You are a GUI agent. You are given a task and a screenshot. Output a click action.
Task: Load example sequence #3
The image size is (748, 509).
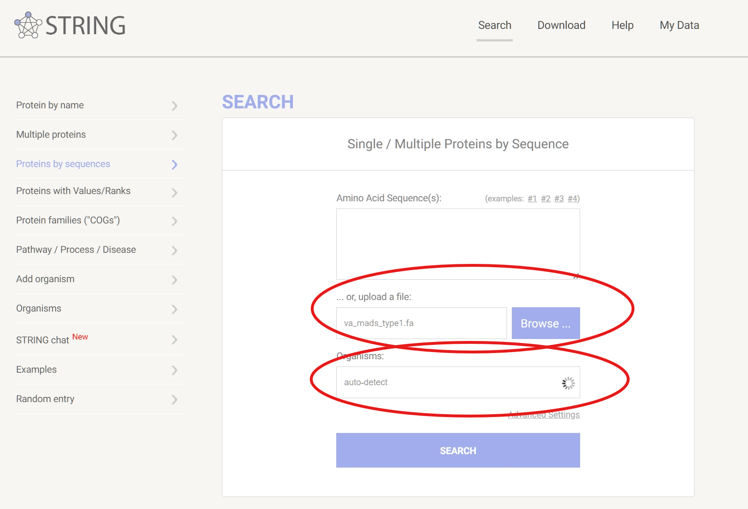559,198
